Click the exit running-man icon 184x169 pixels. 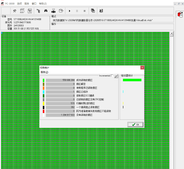(x=101, y=11)
